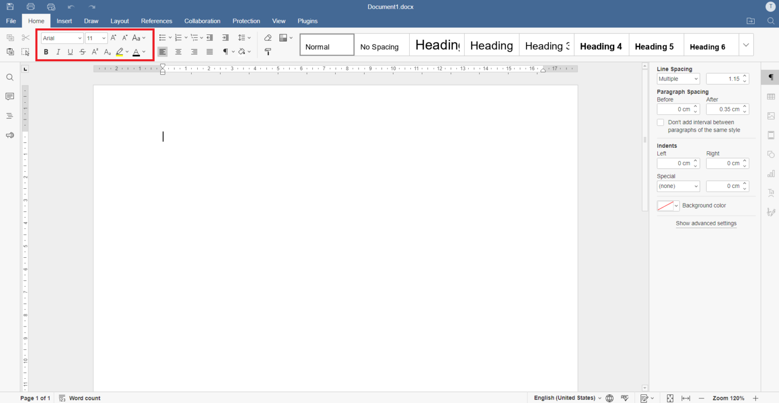Open the Navigation headings panel
Screen dimensions: 779x403
[9, 115]
